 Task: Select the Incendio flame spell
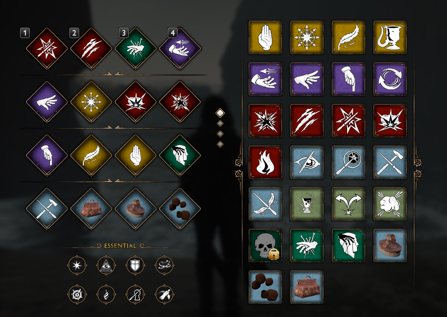click(265, 162)
